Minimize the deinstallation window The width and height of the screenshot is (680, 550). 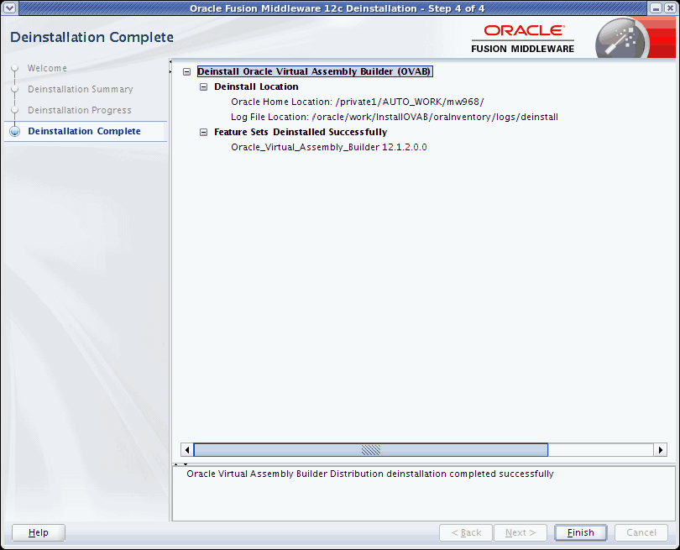tap(656, 8)
